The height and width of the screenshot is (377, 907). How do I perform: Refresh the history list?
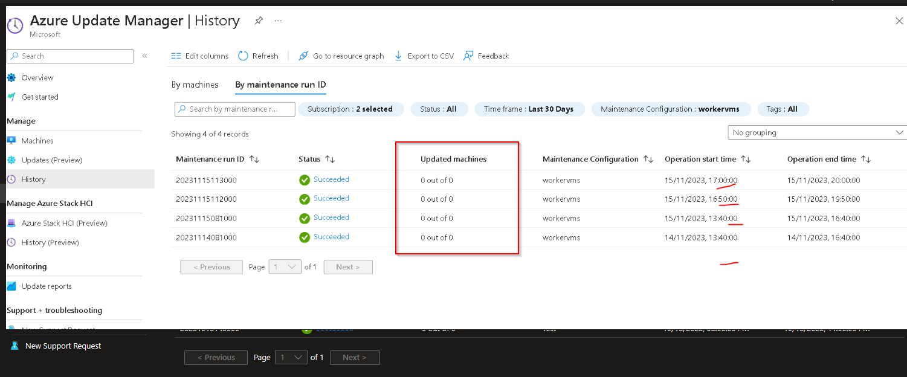pos(258,56)
